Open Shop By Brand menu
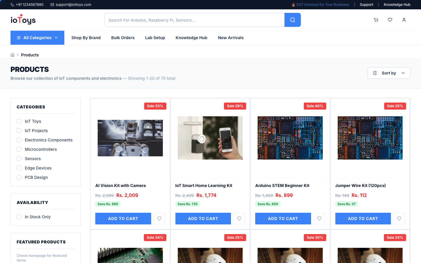The width and height of the screenshot is (421, 263). point(86,38)
